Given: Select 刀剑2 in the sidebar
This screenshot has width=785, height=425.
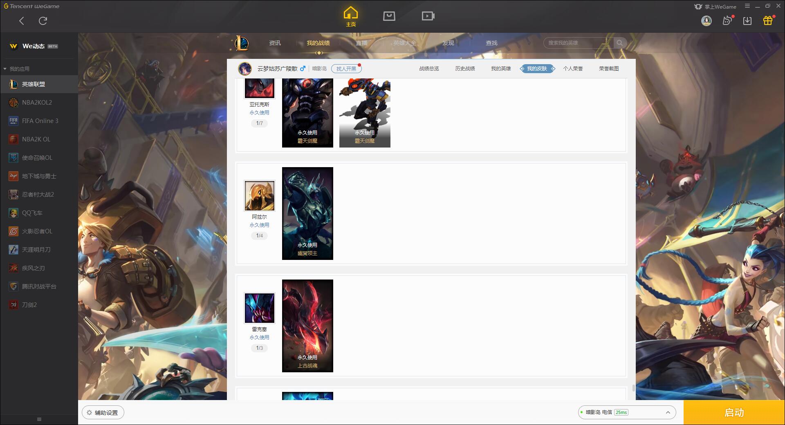Looking at the screenshot, I should point(39,305).
